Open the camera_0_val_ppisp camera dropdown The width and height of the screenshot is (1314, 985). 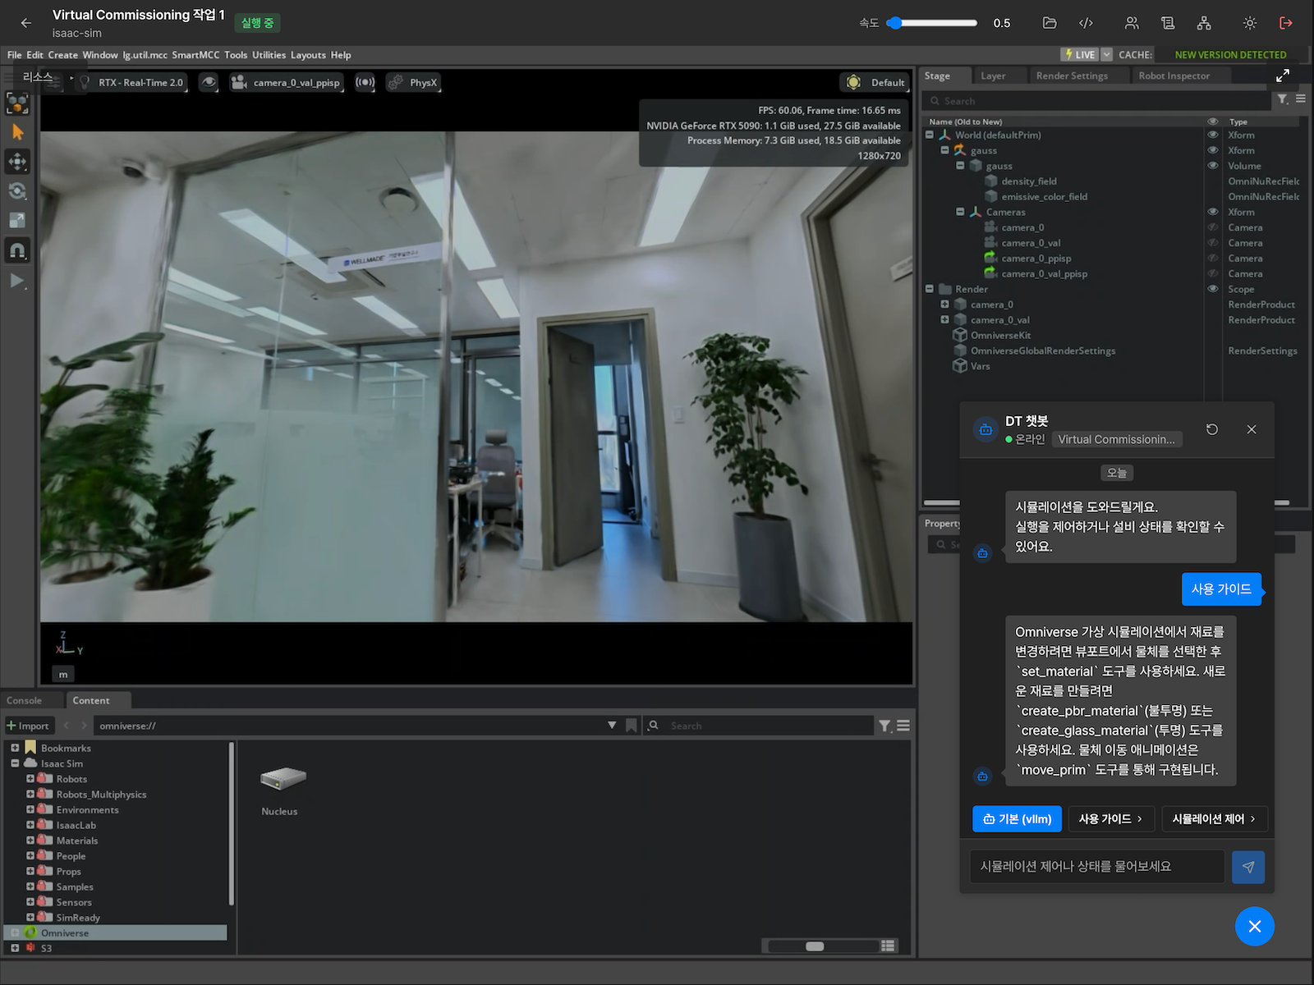point(286,82)
